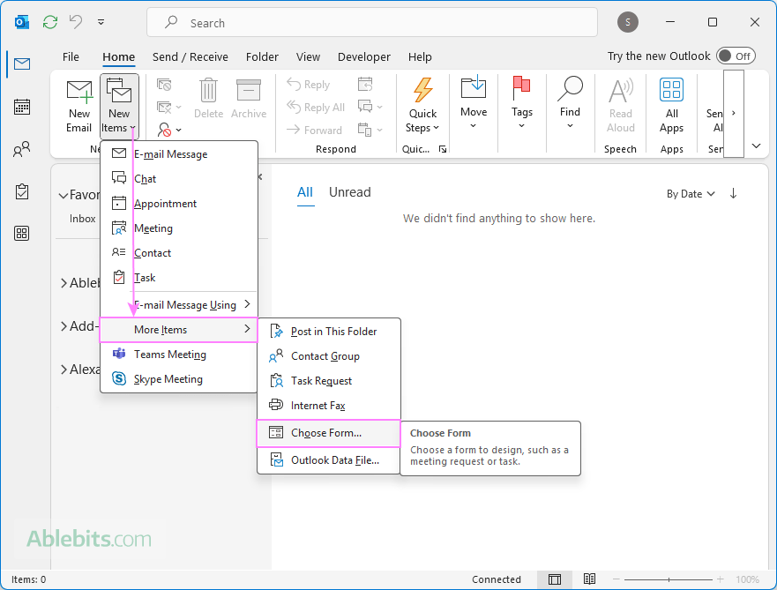Reverse the sort order arrow
The image size is (777, 590).
734,194
